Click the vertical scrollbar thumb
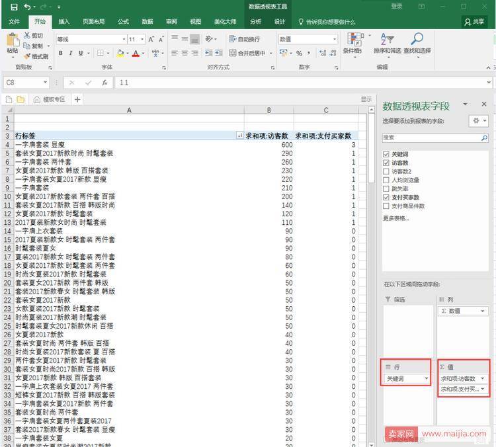Image resolution: width=496 pixels, height=447 pixels. click(x=372, y=149)
